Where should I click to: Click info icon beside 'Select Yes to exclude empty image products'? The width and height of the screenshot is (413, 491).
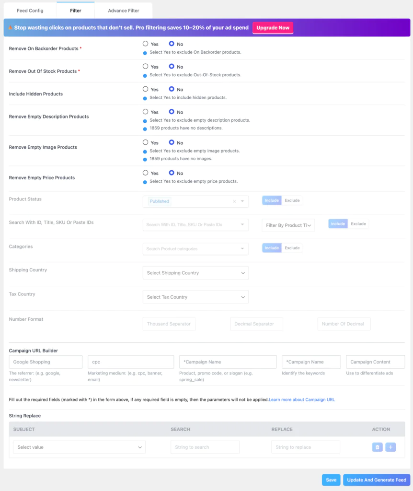[145, 152]
